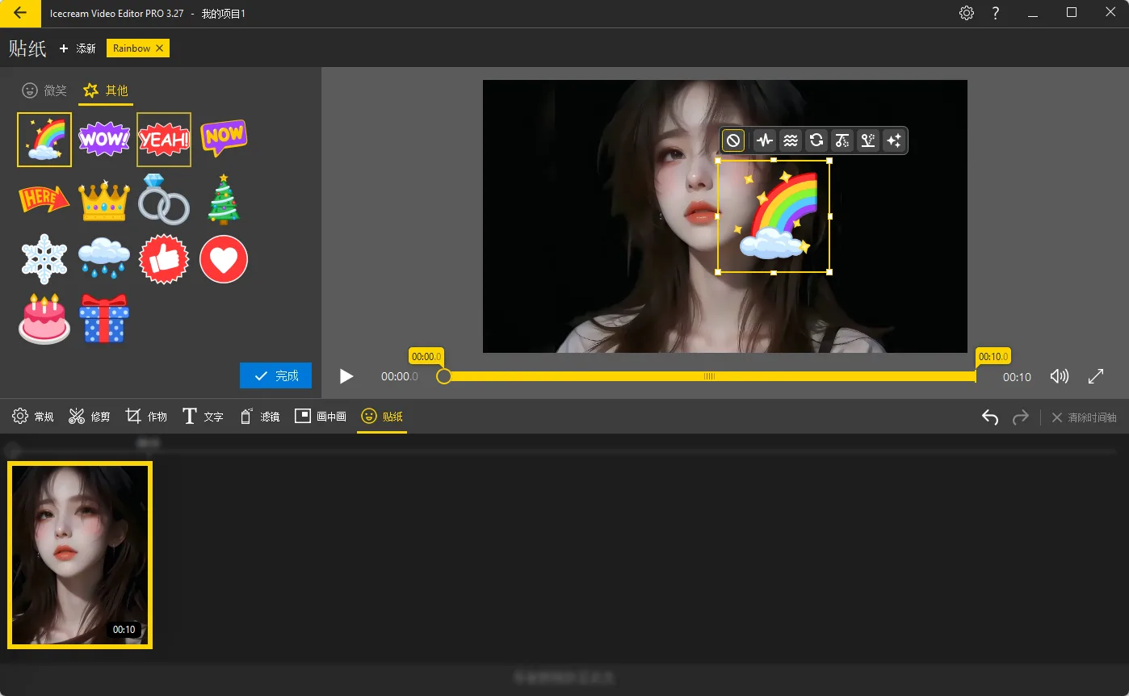1129x696 pixels.
Task: Click 清除时间轴 to clear the timeline
Action: [x=1085, y=417]
